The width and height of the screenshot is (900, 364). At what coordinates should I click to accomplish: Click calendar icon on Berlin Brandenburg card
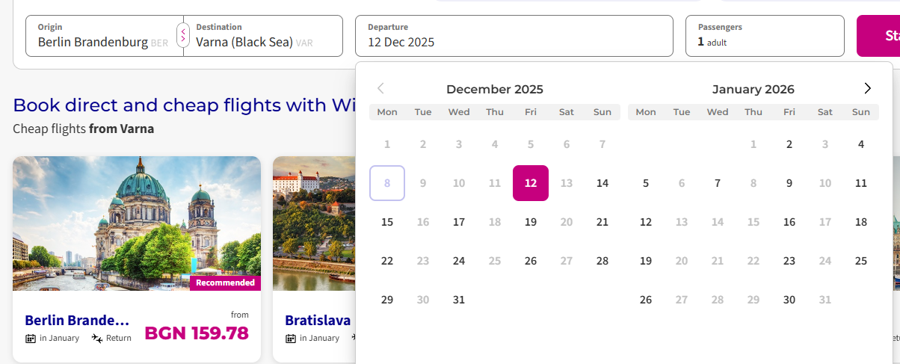click(x=31, y=339)
